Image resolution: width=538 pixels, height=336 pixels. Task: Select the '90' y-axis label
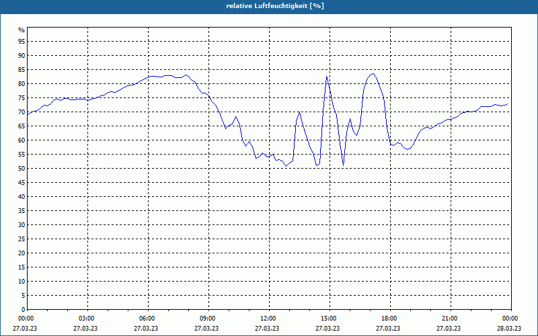(22, 56)
